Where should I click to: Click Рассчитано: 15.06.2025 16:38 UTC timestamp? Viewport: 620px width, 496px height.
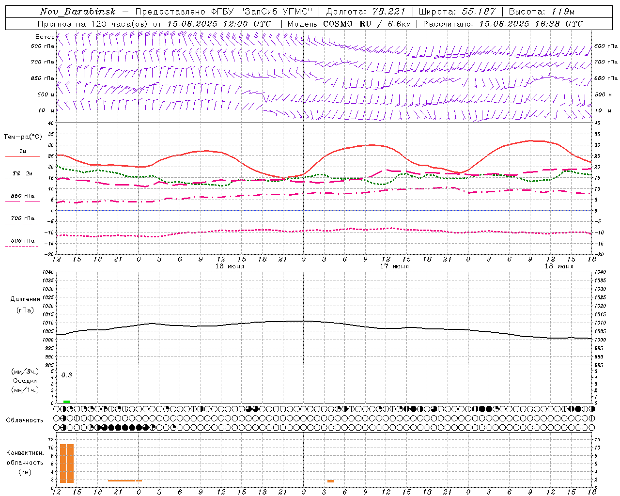(x=503, y=24)
